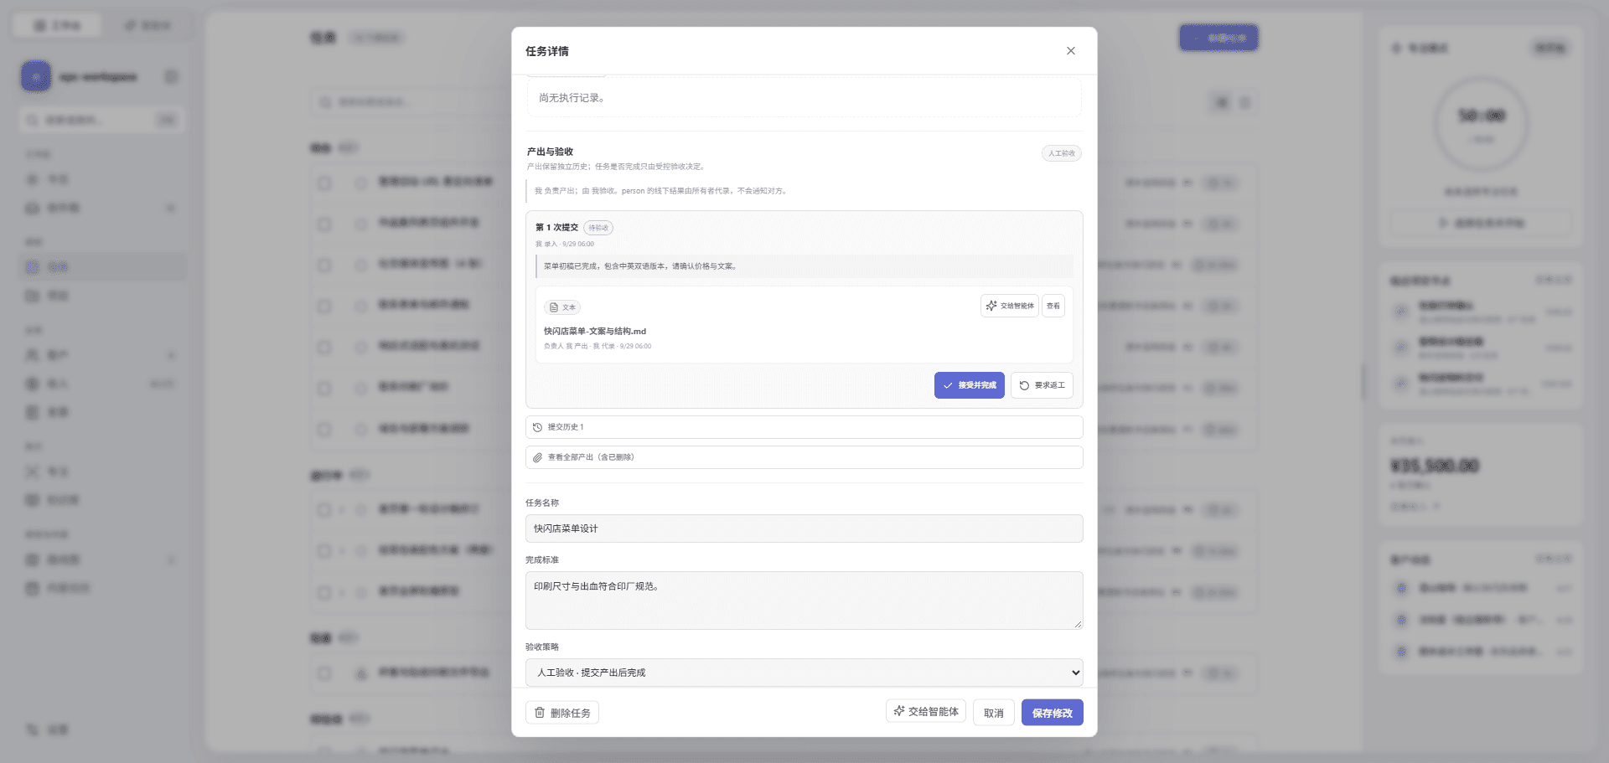1609x763 pixels.
Task: Expand 查看全部产出（含已删除）
Action: click(x=804, y=457)
